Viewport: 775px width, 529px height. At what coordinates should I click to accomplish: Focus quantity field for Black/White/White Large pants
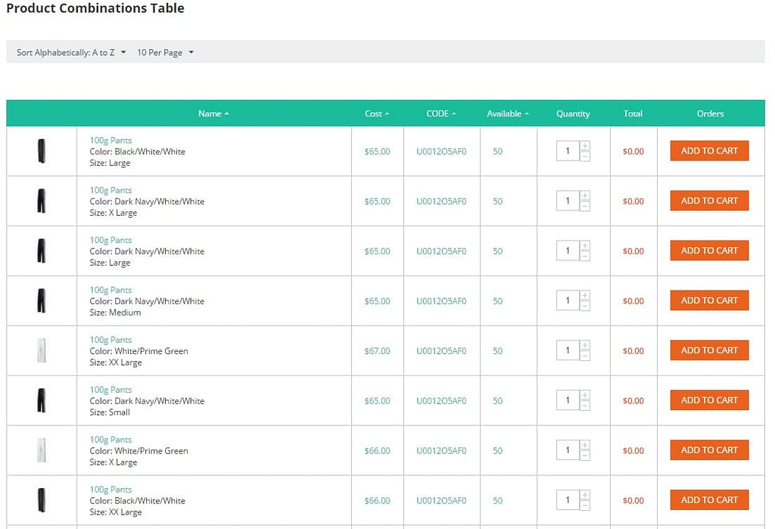tap(568, 151)
